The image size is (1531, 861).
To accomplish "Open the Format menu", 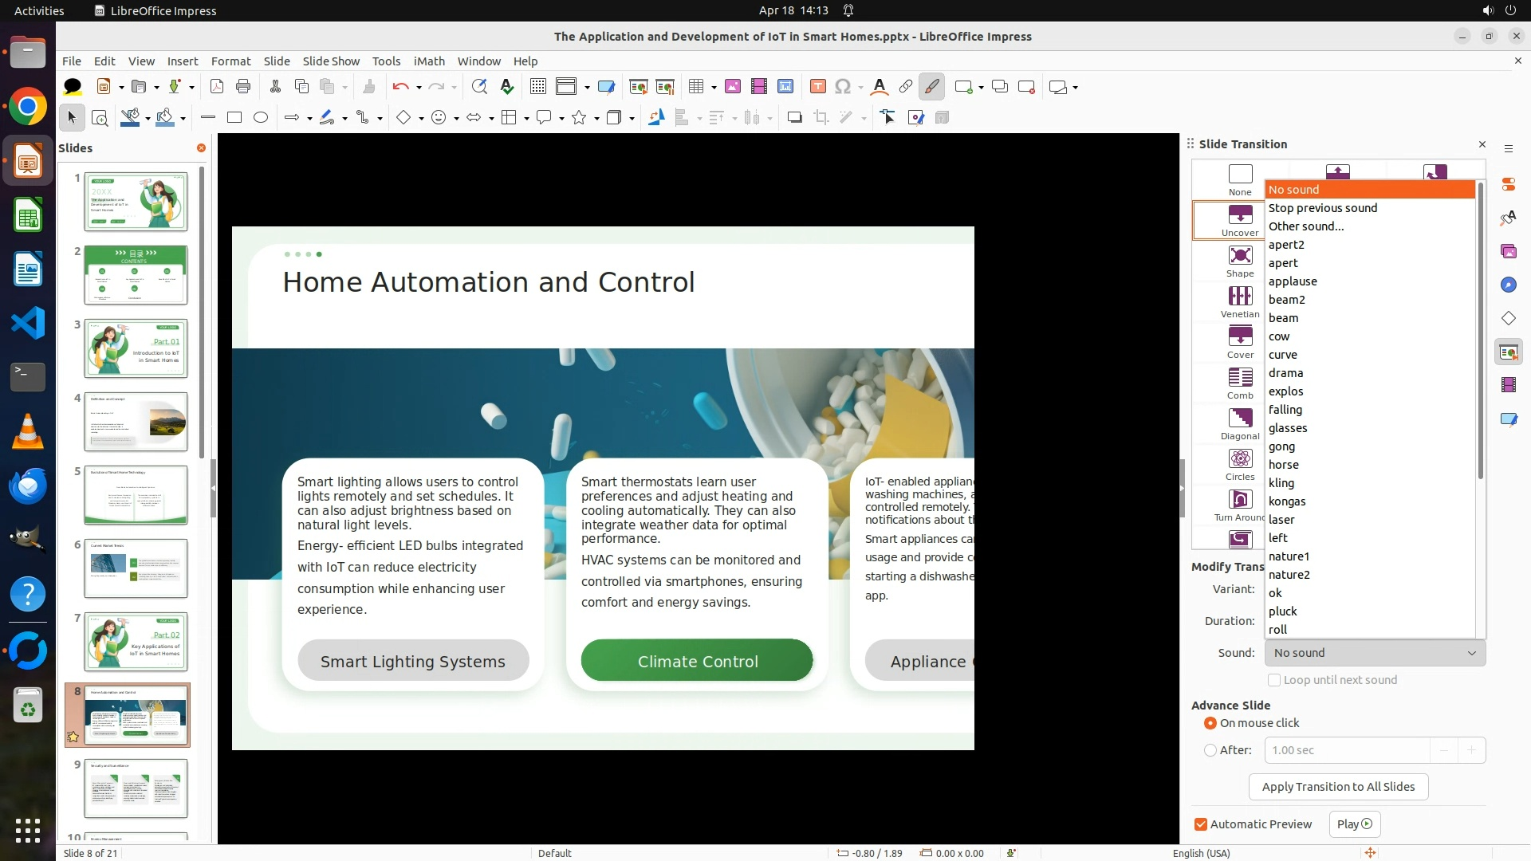I will [230, 61].
